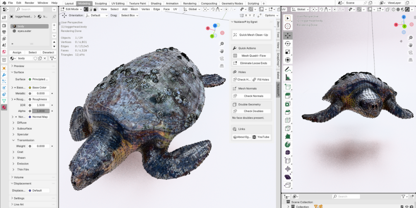Image resolution: width=416 pixels, height=208 pixels.
Task: Select the Annotate pencil tool
Action: pyautogui.click(x=288, y=69)
